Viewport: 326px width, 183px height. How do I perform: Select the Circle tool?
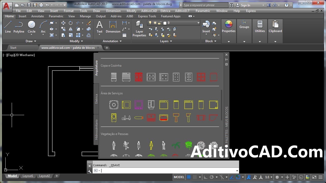click(x=32, y=27)
